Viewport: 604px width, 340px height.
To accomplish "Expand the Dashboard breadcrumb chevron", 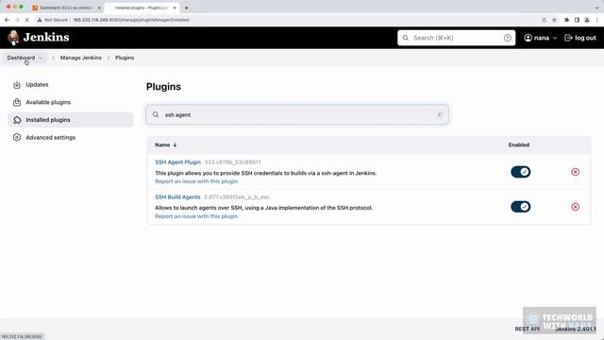I will (x=41, y=58).
